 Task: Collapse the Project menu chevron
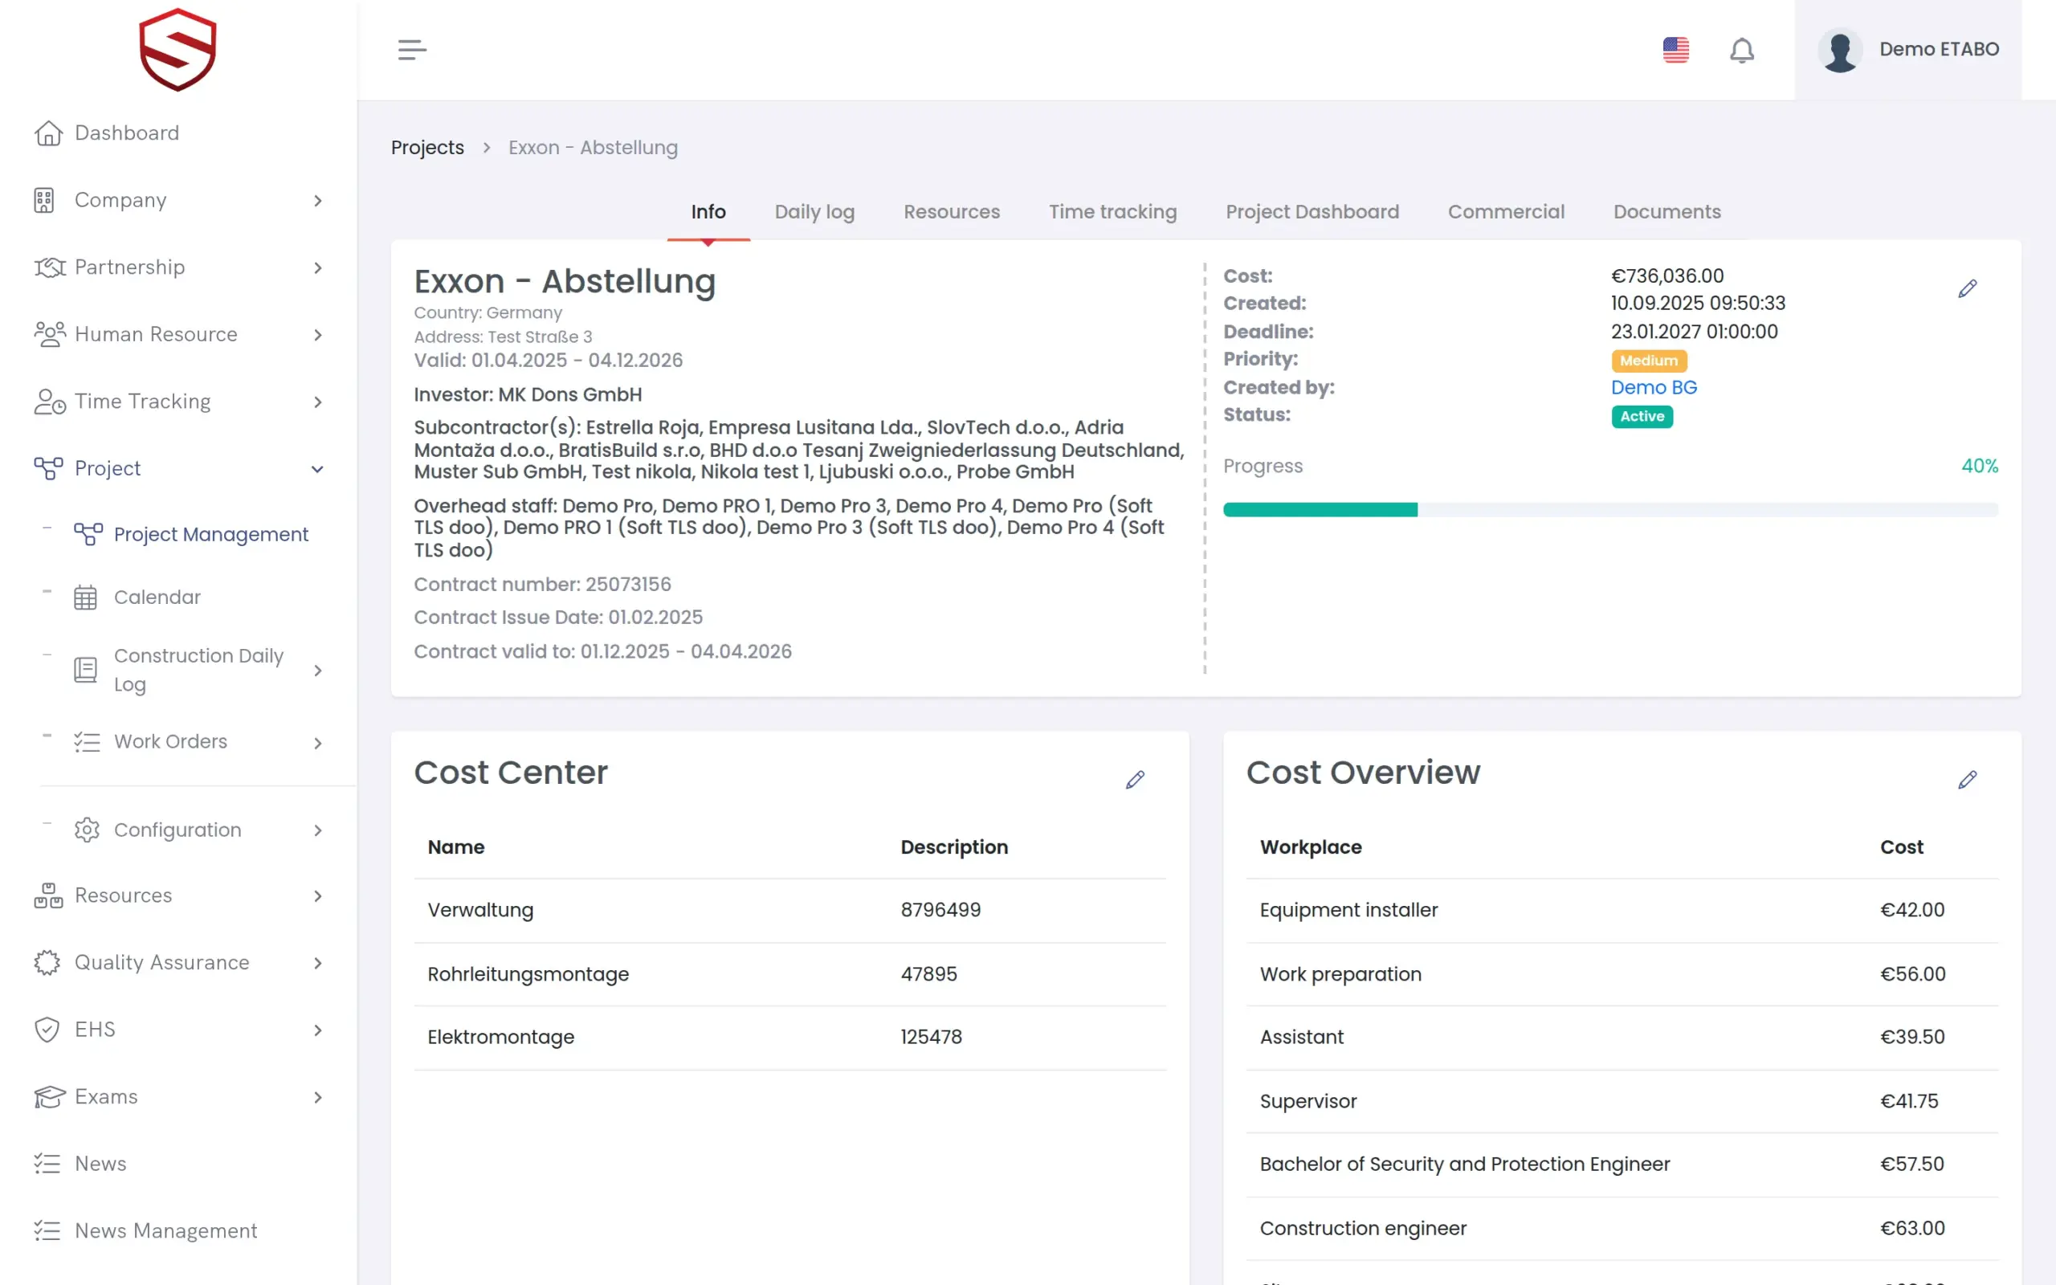[x=317, y=469]
